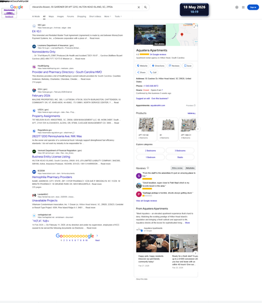Click the HealthSpring result favicon

tap(34, 67)
